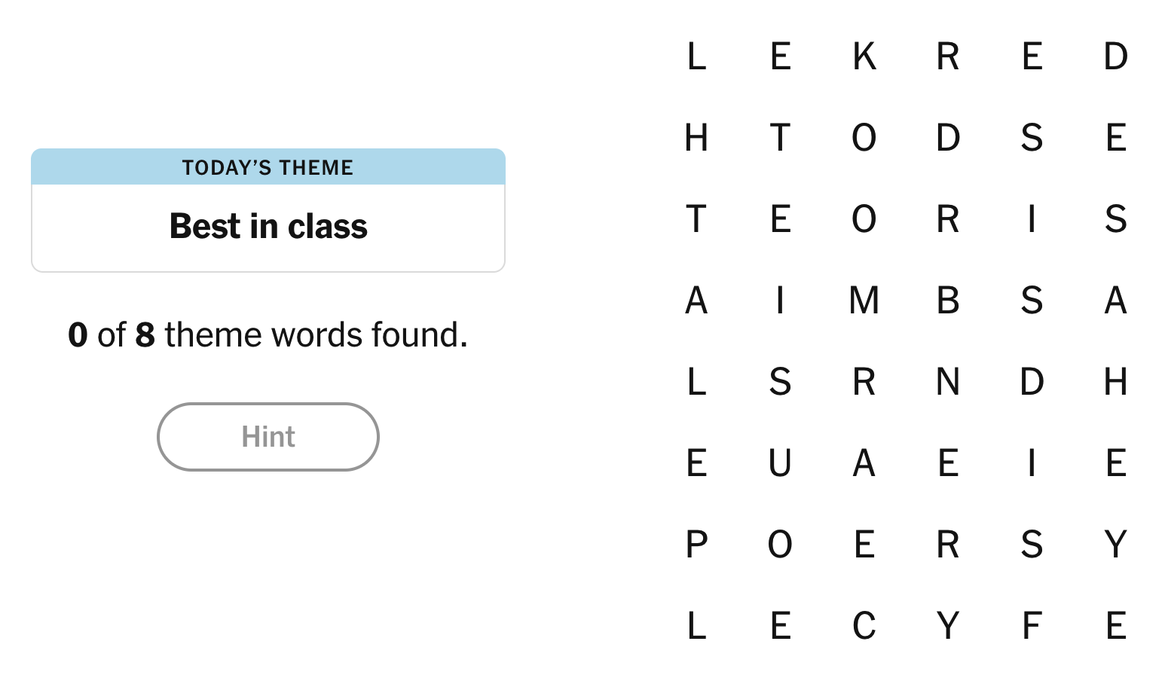Tap the L in the bottom-left corner

tap(697, 626)
